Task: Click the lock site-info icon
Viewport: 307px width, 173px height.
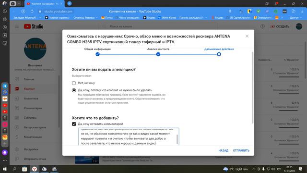Action: coord(40,12)
